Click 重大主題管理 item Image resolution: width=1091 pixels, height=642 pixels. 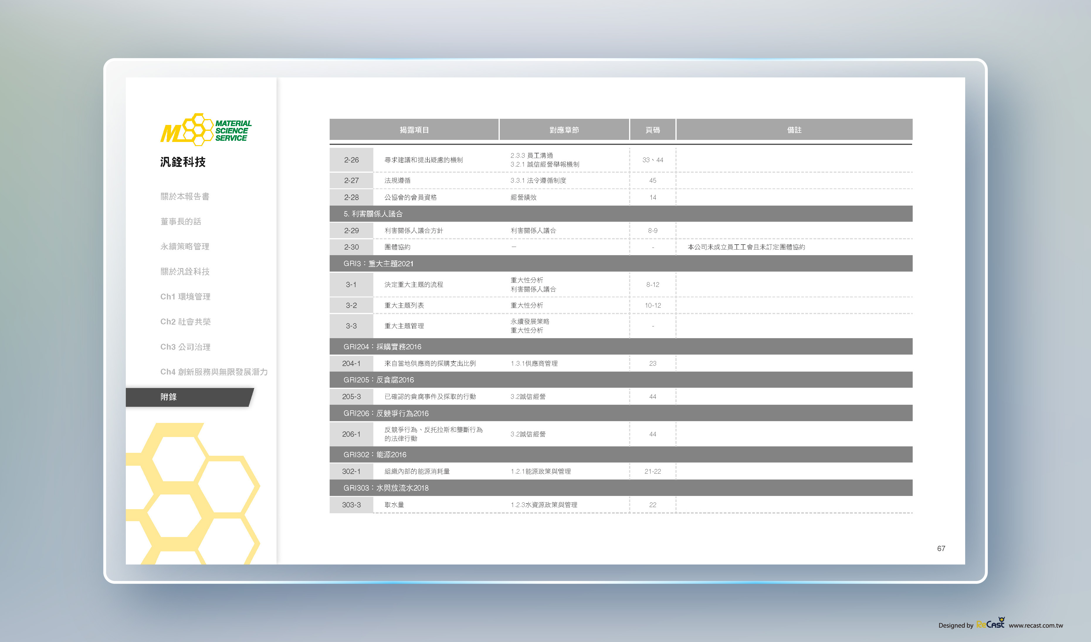click(x=404, y=326)
